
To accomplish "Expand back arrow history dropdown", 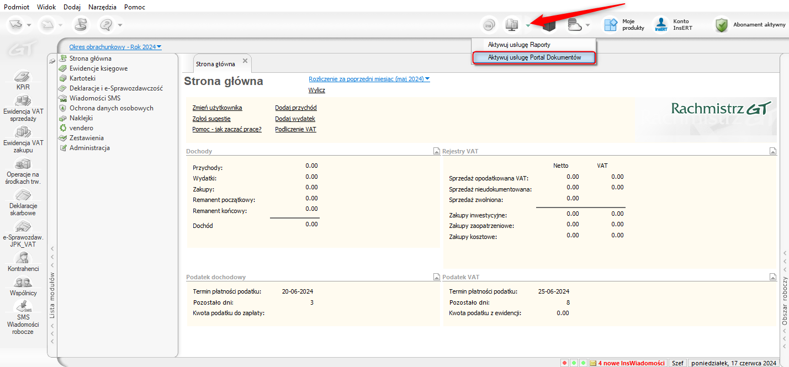I will [x=29, y=25].
